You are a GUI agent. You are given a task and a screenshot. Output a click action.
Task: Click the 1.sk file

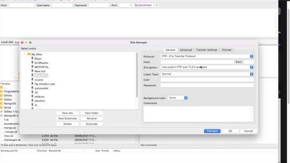6,120
